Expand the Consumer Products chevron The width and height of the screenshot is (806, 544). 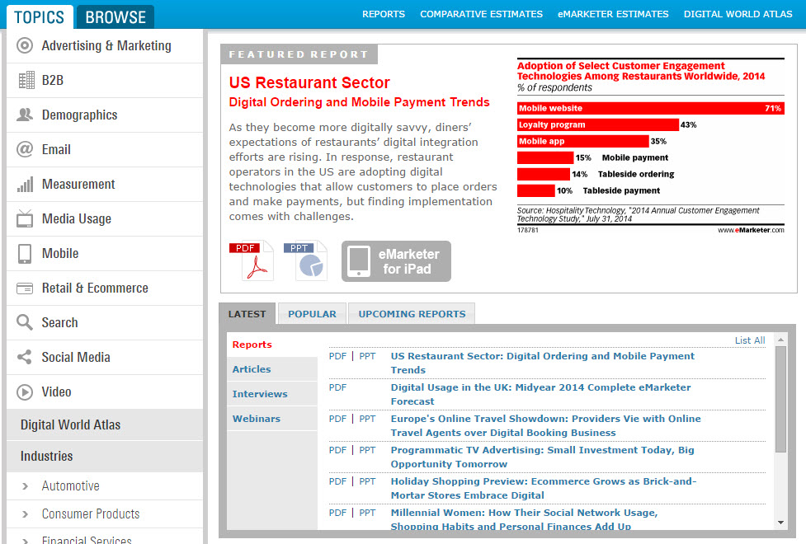[x=26, y=514]
